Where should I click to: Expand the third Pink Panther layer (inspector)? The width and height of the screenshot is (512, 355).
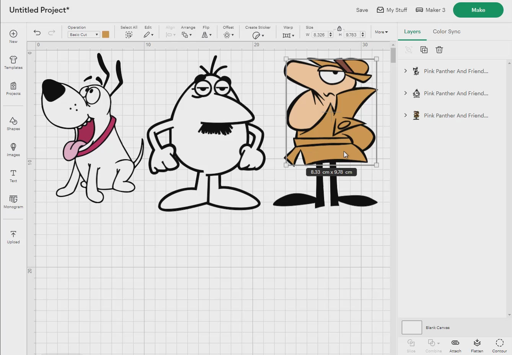click(406, 115)
